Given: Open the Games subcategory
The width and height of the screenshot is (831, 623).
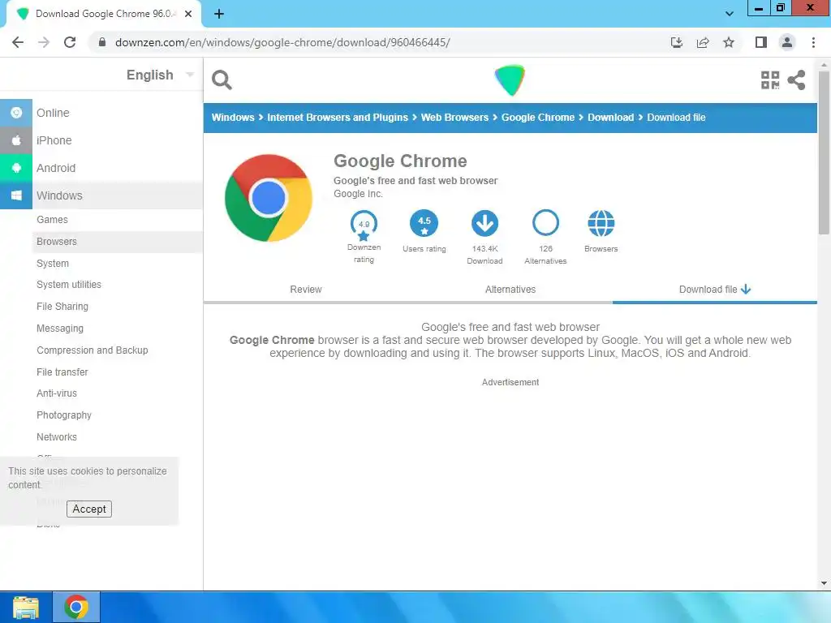Looking at the screenshot, I should coord(52,219).
